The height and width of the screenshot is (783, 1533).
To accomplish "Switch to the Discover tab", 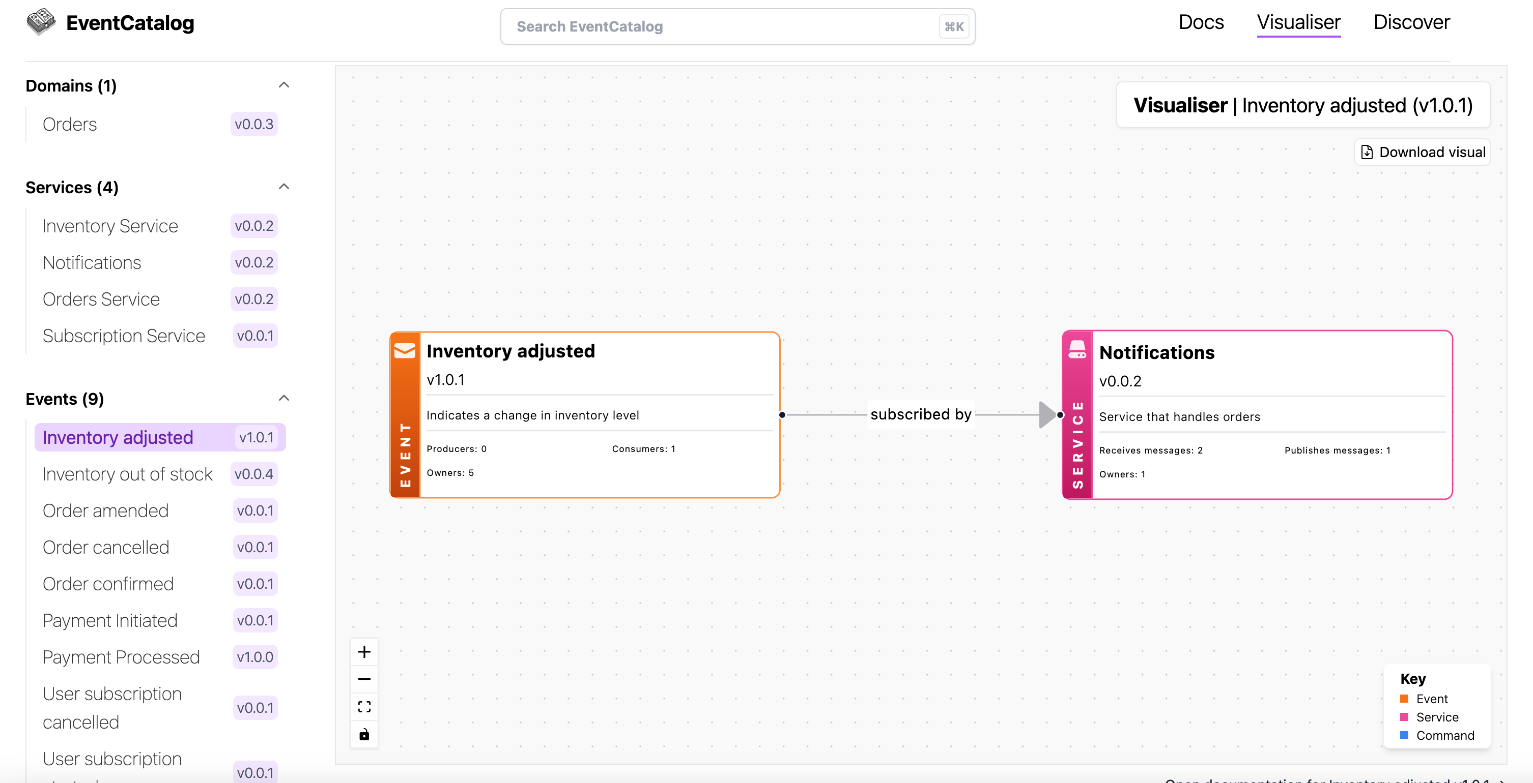I will 1411,22.
